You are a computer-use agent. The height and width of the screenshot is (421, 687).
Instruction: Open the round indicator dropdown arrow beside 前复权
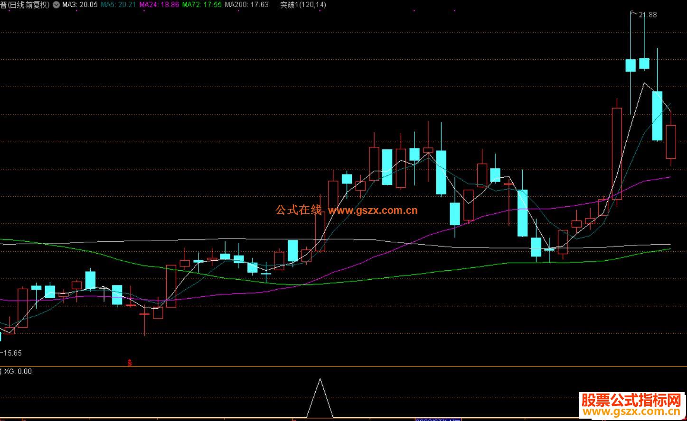pos(56,5)
